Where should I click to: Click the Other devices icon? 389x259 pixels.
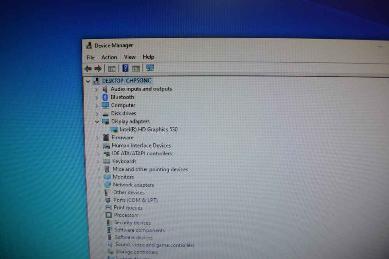107,192
